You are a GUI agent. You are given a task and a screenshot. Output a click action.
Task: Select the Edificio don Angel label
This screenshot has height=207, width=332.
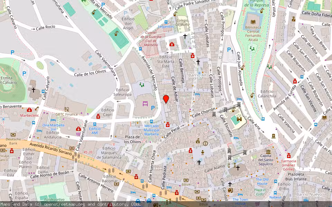[128, 23]
